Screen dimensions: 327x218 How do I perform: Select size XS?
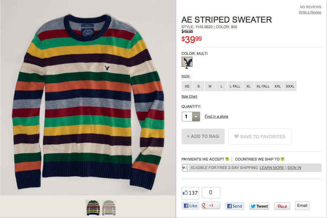click(x=187, y=86)
